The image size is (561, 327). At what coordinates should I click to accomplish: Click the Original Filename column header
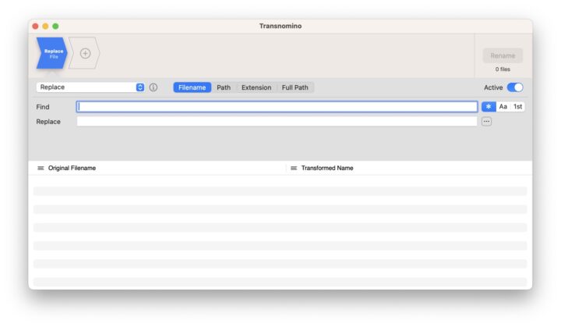point(72,168)
